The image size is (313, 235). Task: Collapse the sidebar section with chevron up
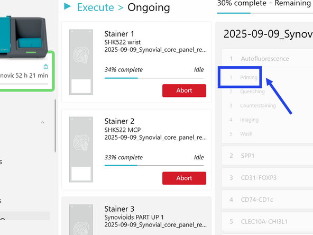(42, 122)
